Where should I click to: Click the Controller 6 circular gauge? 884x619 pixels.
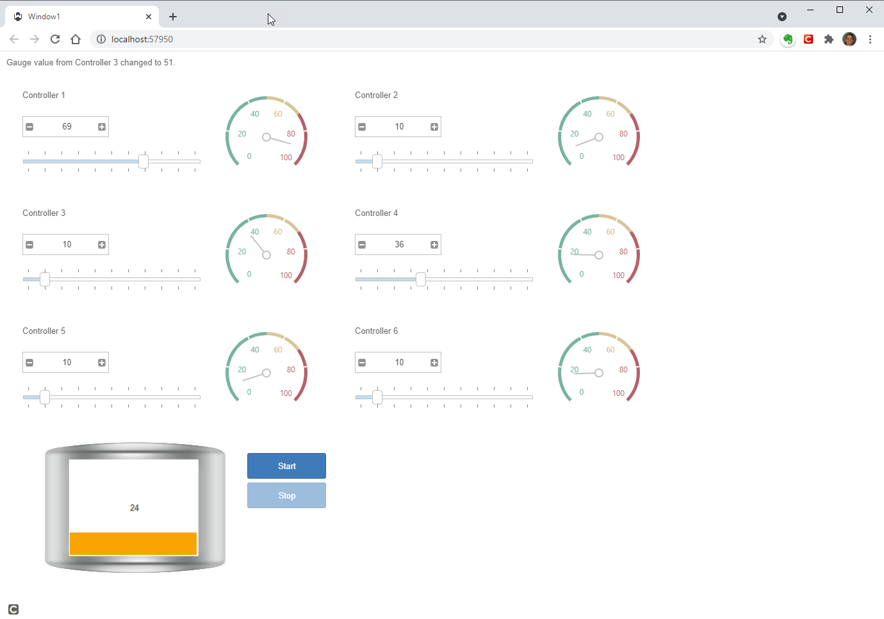point(599,368)
